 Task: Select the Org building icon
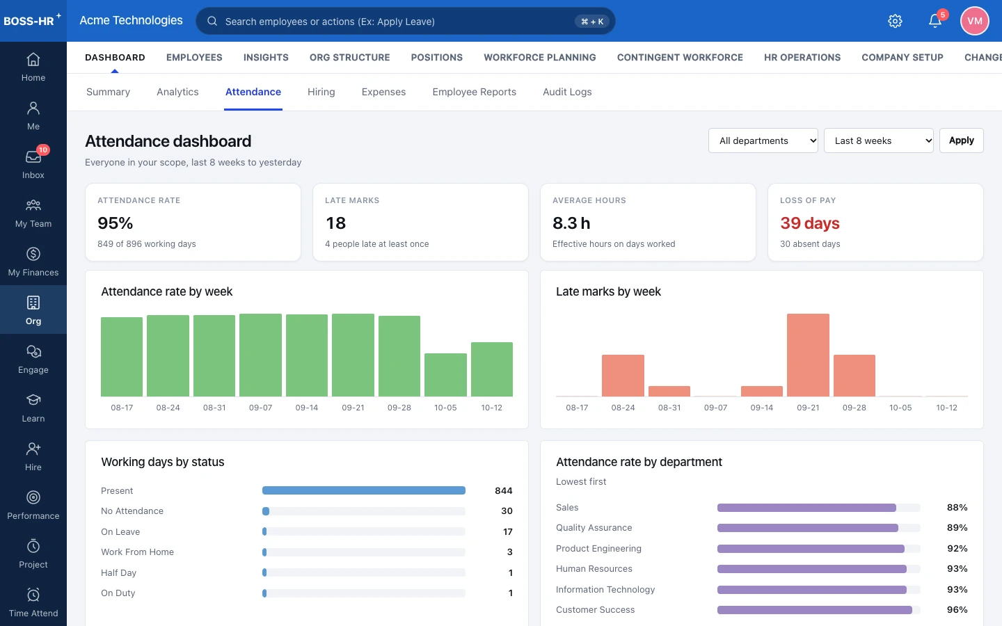tap(33, 303)
